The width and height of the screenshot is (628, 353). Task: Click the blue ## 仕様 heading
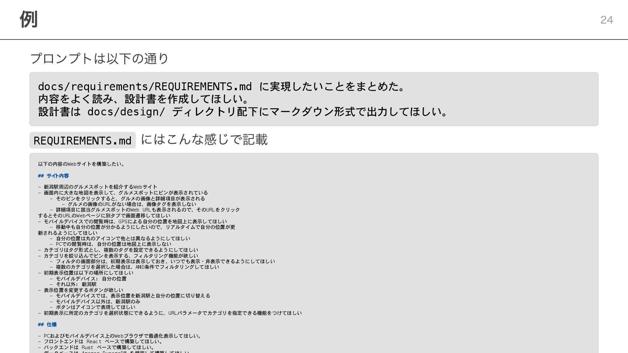[x=47, y=325]
